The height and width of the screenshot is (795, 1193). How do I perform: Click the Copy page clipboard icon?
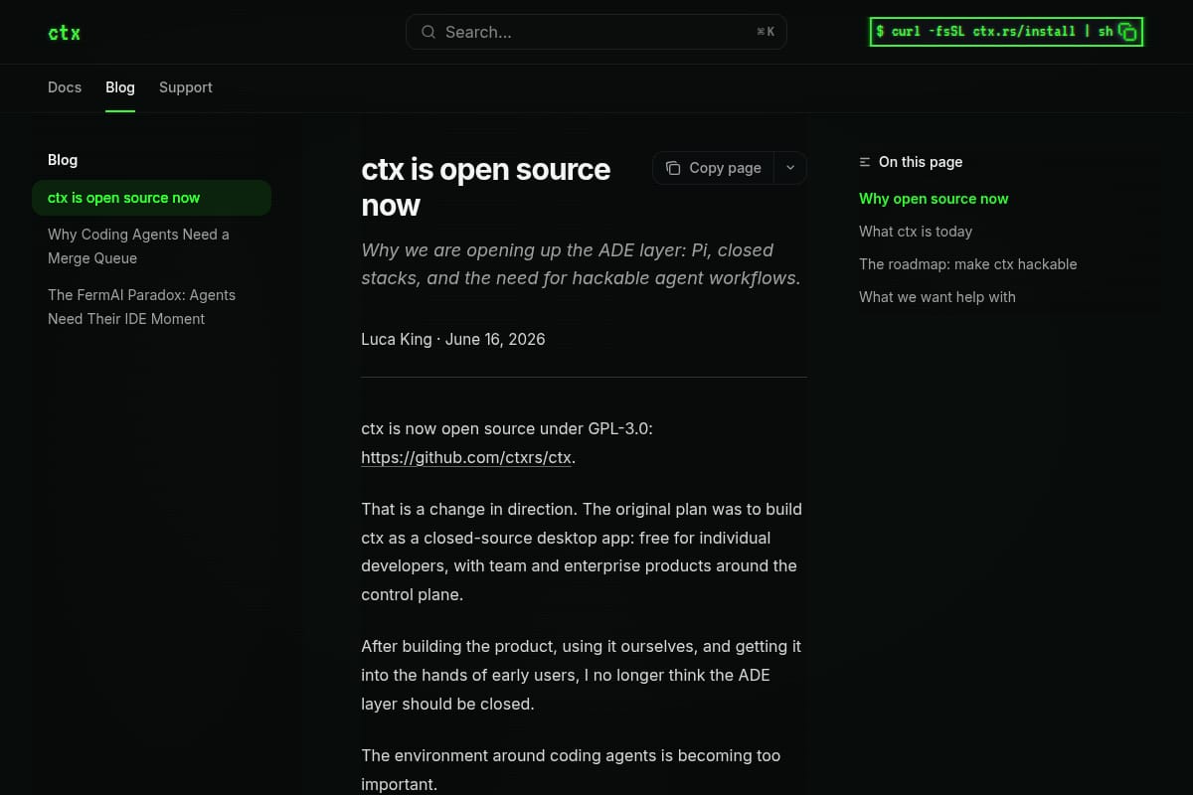tap(673, 168)
